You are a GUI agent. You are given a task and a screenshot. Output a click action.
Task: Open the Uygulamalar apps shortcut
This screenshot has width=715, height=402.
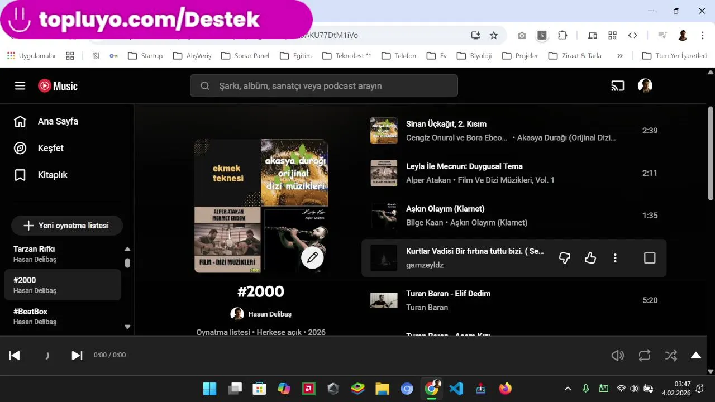(x=32, y=56)
